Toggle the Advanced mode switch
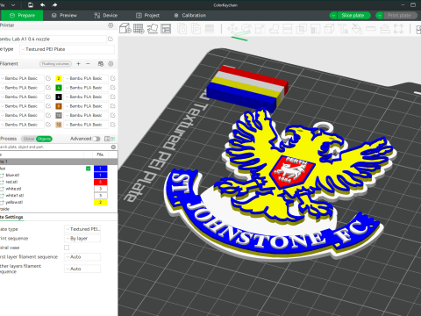Screen dimensions: 421x316 96,139
